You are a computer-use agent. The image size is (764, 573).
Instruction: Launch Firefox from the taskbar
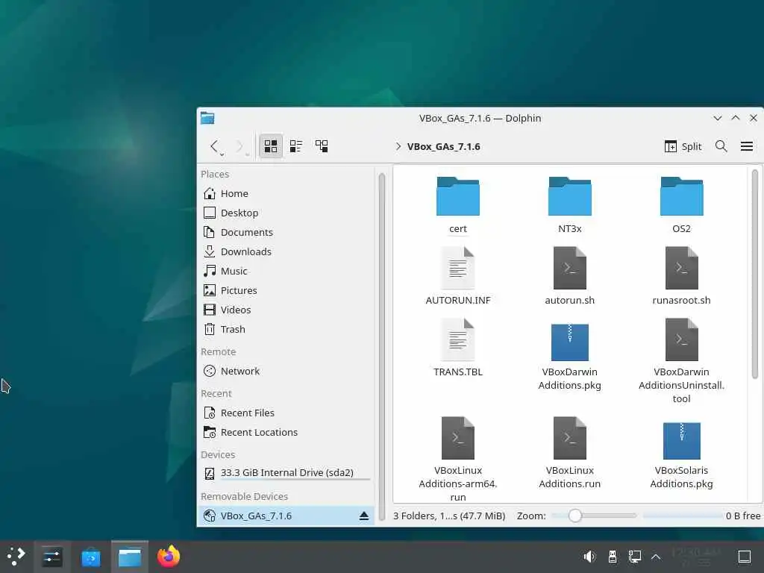[169, 557]
